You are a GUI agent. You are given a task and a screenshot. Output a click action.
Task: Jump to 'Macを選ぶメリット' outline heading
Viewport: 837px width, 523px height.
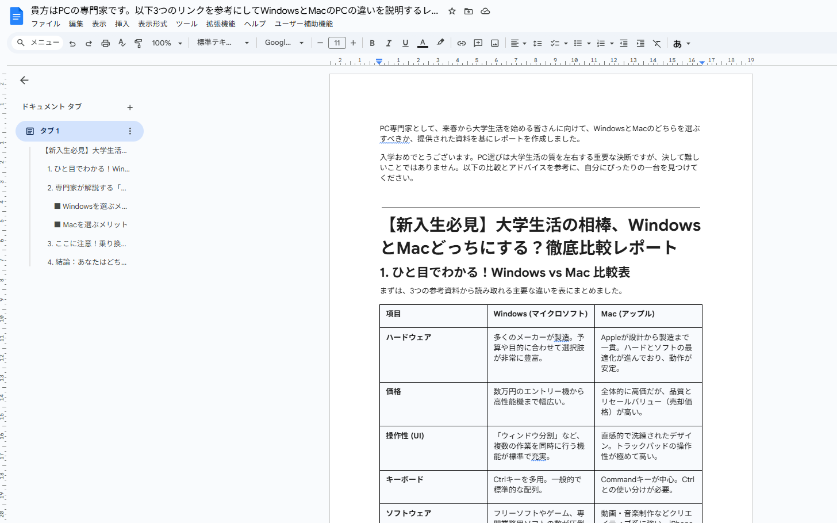pos(95,225)
